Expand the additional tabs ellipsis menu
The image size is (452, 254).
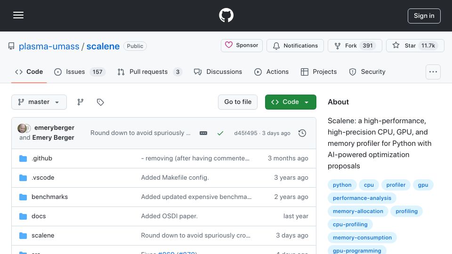[433, 72]
